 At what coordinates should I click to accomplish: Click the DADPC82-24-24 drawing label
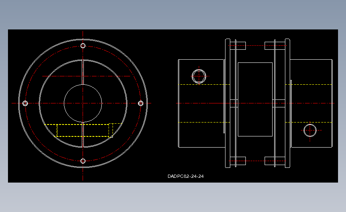pos(186,176)
